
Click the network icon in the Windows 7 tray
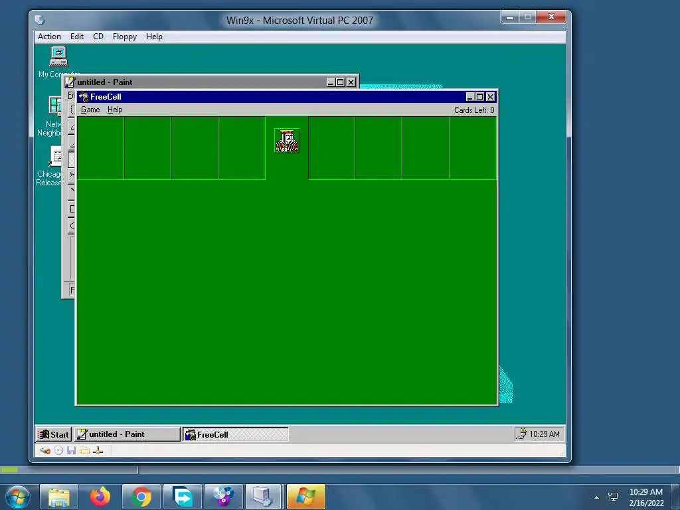point(613,497)
